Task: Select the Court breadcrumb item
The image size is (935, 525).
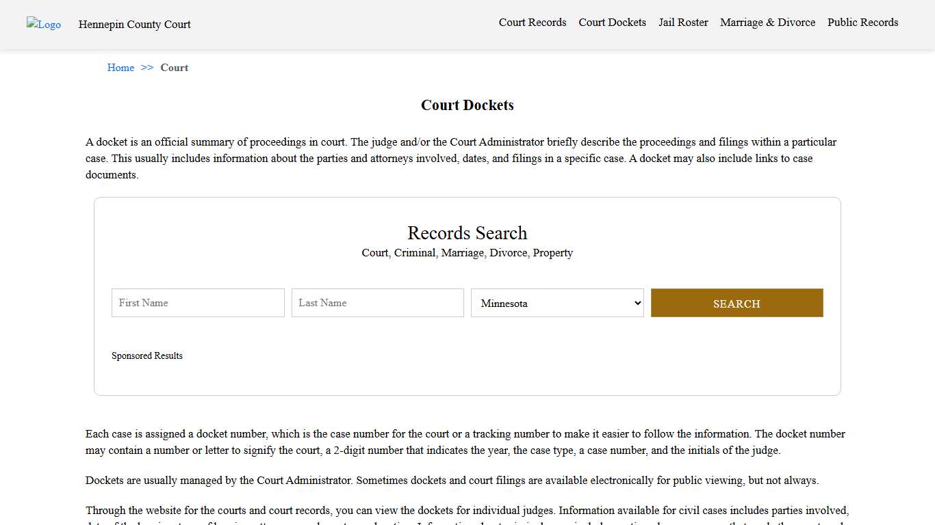Action: 174,68
